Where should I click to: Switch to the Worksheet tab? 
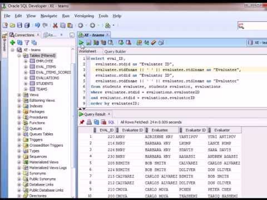(x=87, y=51)
